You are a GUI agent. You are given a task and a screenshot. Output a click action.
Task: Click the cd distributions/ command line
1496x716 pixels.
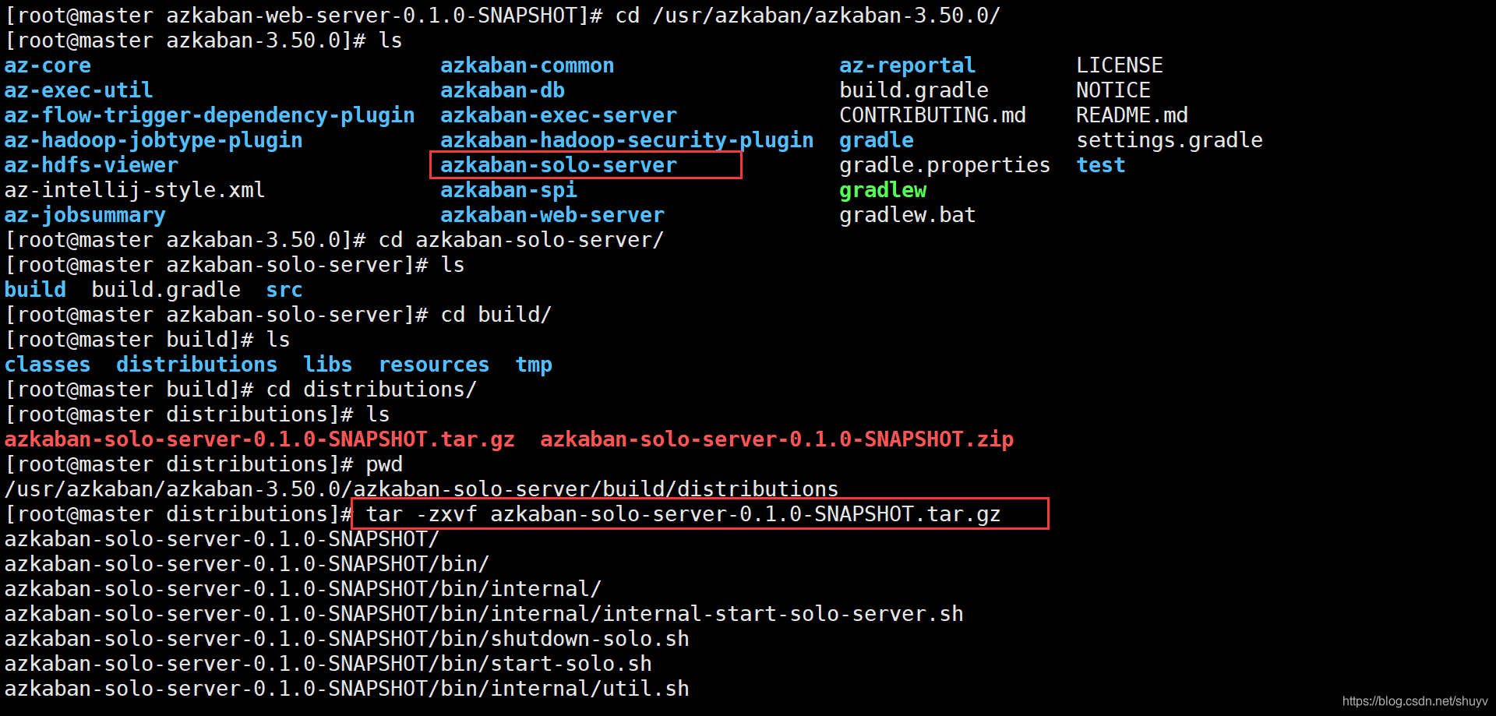tap(372, 390)
